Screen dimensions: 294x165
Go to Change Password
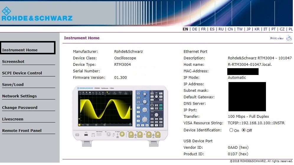tap(20, 108)
